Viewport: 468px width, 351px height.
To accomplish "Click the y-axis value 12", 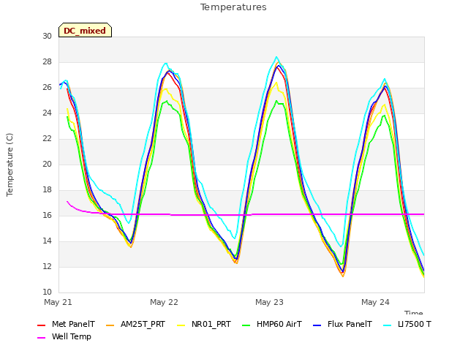I will coord(47,266).
